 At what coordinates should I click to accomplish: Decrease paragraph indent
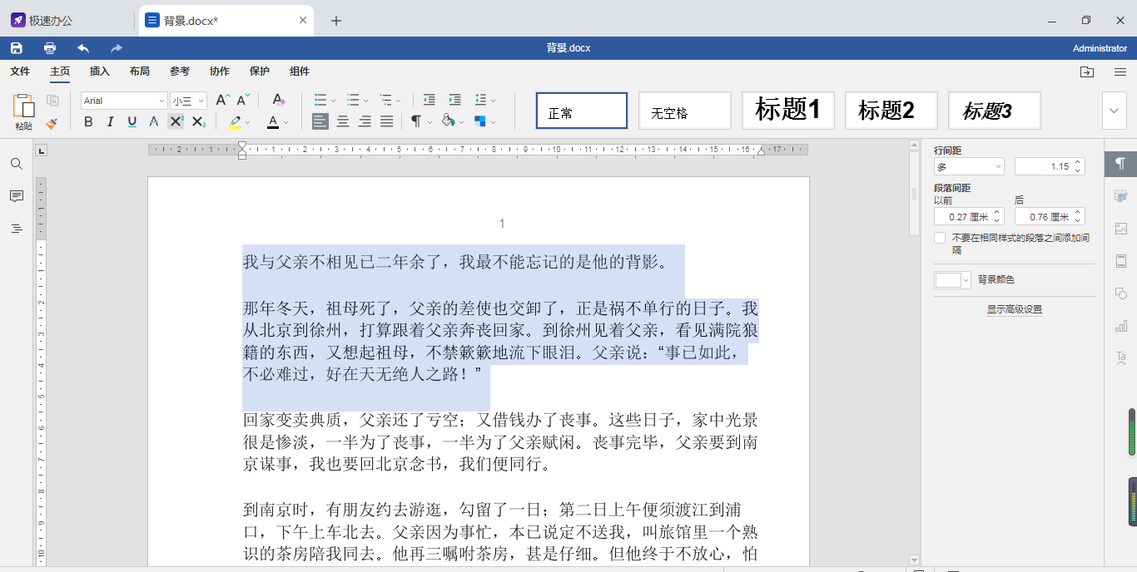tap(429, 100)
